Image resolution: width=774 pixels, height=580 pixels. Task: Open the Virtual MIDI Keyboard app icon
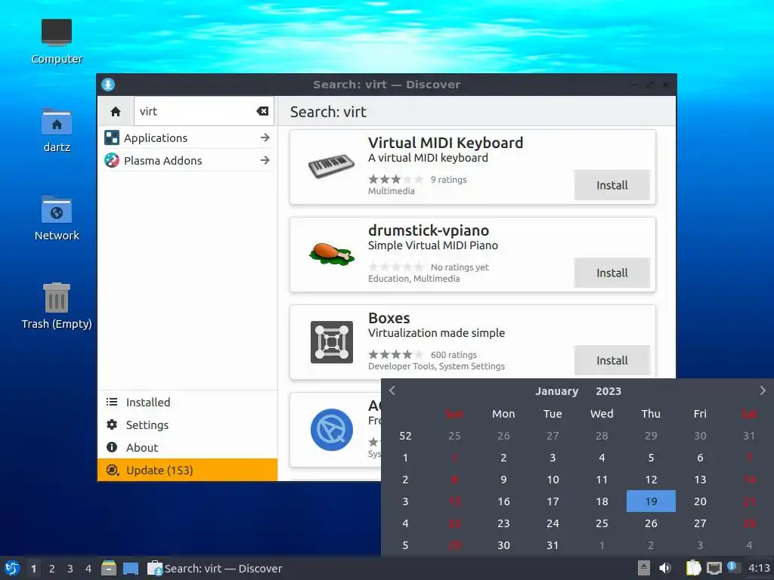coord(331,166)
